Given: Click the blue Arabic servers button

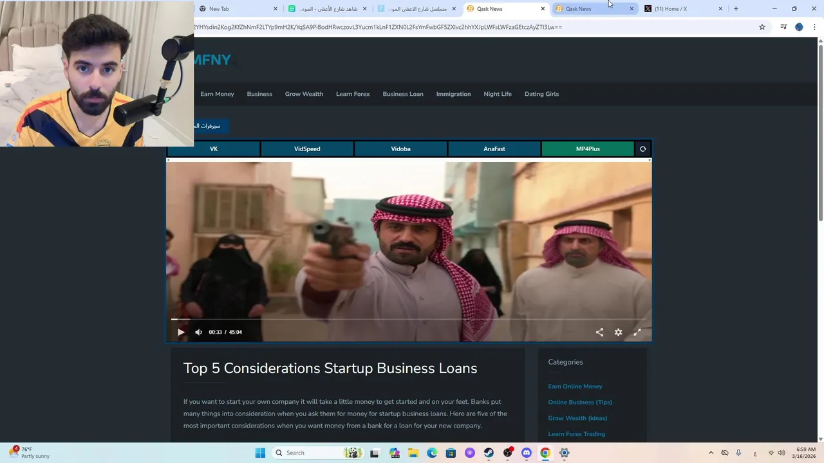Looking at the screenshot, I should click(211, 126).
